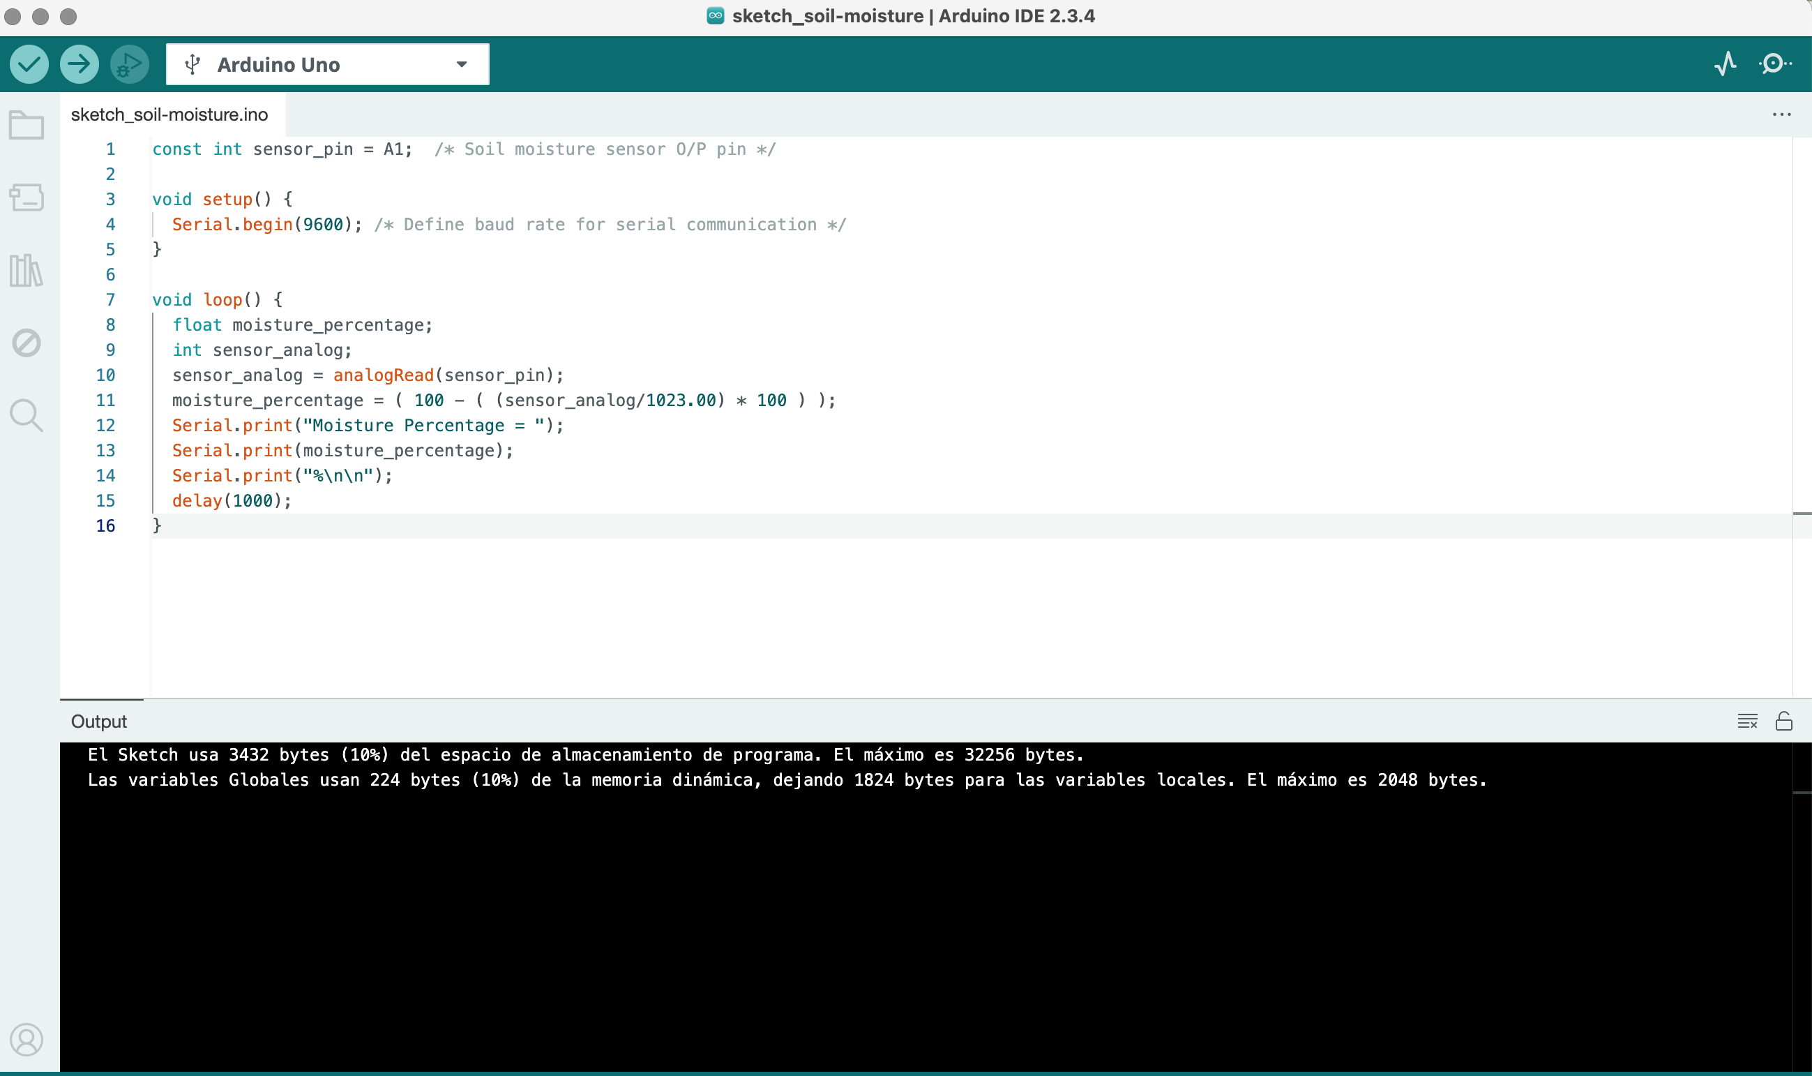Click line number 16 in the gutter

[x=106, y=525]
